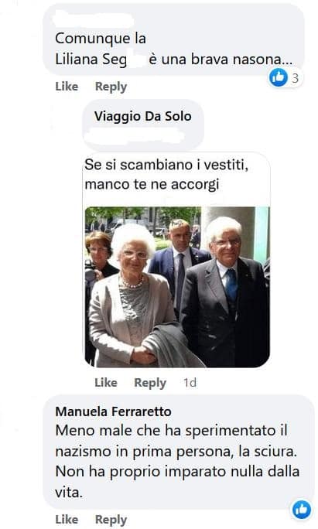318x529 pixels.
Task: Click the redacted author name of top comment
Action: click(94, 19)
